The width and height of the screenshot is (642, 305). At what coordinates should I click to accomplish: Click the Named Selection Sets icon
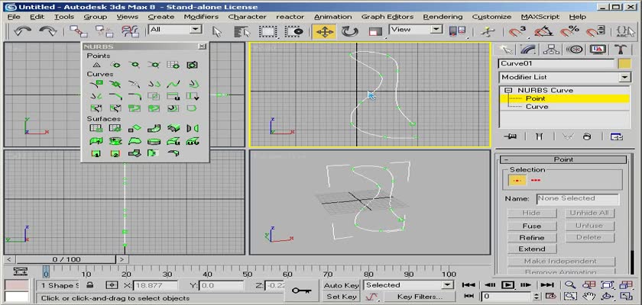[x=626, y=31]
